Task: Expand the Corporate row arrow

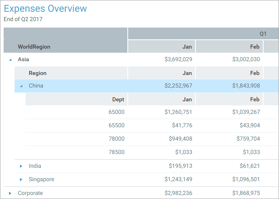Action: tap(10, 193)
